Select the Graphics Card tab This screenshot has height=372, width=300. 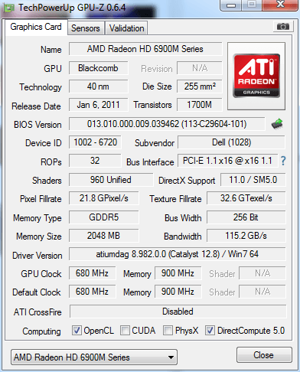(36, 27)
